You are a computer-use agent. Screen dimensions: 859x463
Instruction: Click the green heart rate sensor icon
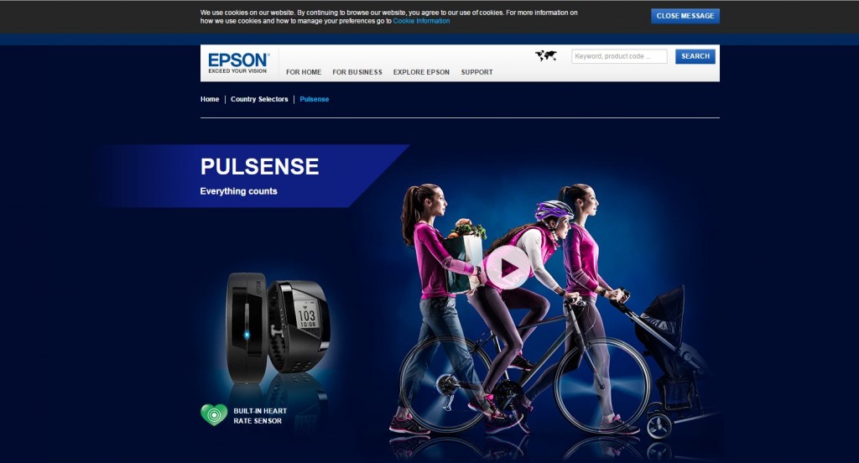[x=214, y=415]
